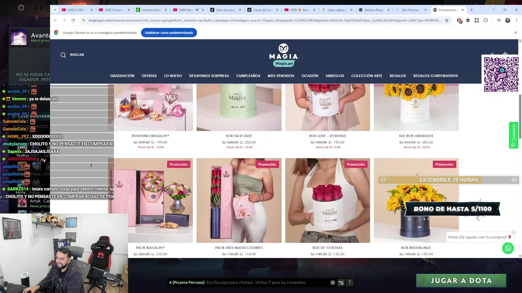Open the GRADUACIÓN menu

click(x=122, y=76)
